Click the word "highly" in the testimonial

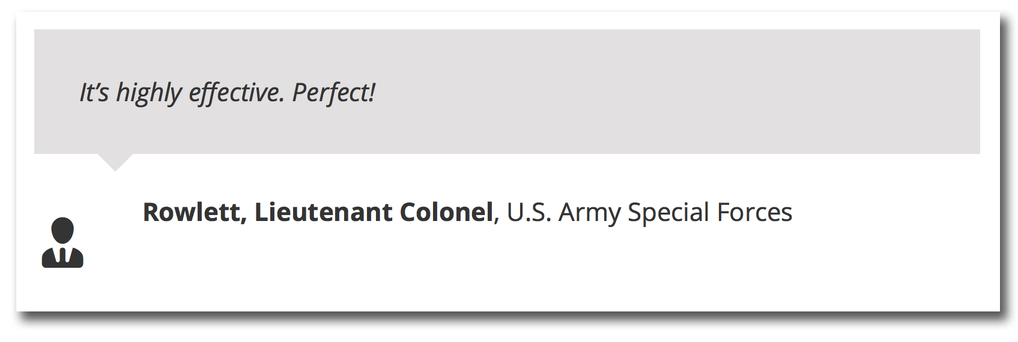pyautogui.click(x=149, y=93)
